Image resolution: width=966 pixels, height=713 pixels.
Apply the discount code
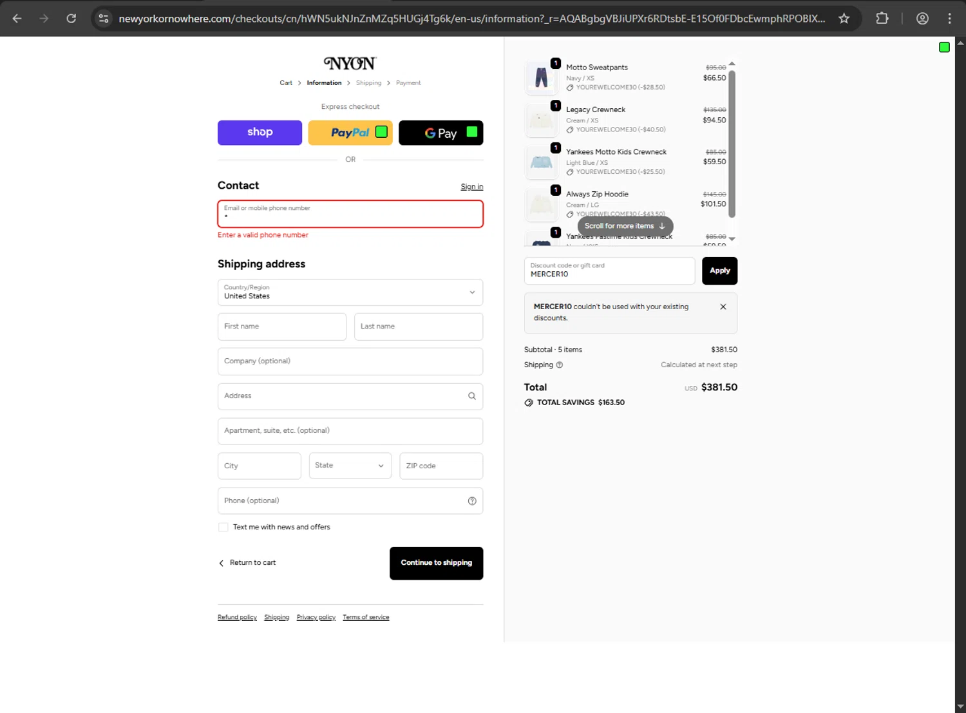pos(719,271)
